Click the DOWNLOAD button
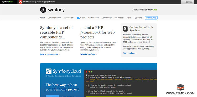The height and width of the screenshot is (97, 197). pos(151,18)
